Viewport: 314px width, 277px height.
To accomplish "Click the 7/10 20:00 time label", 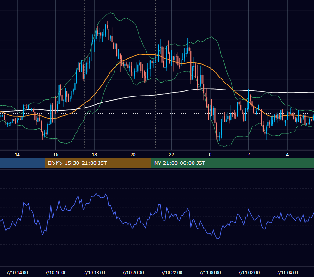I will tap(133, 272).
